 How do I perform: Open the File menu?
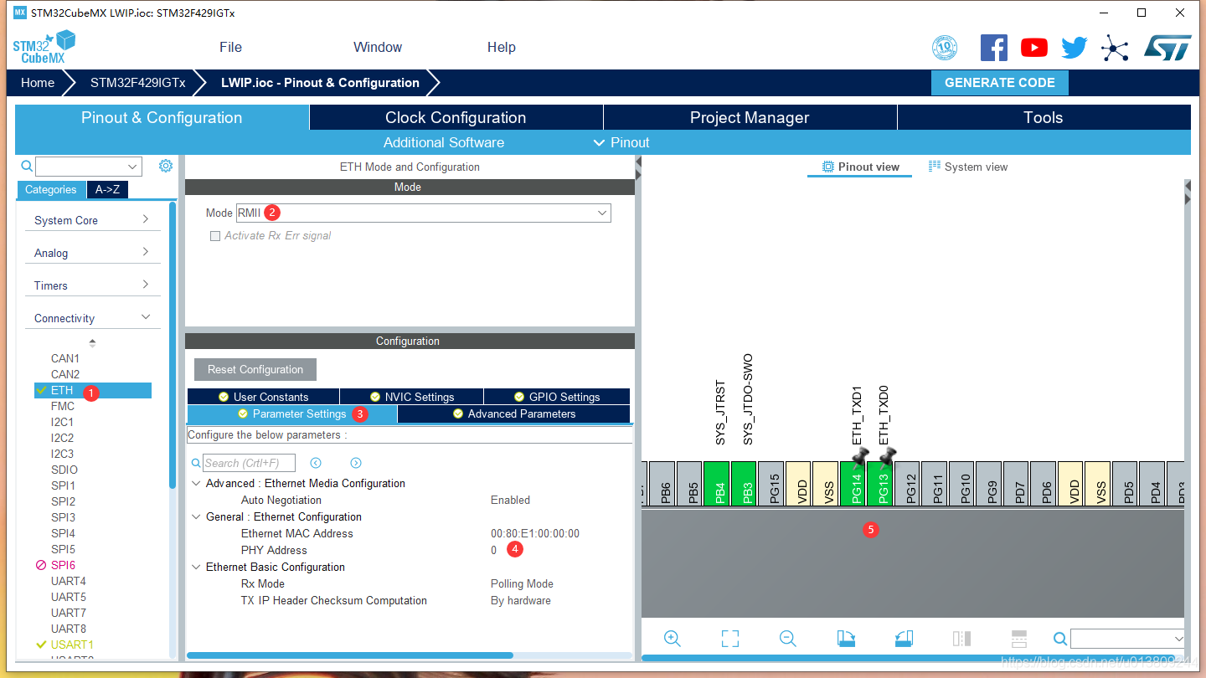click(230, 47)
